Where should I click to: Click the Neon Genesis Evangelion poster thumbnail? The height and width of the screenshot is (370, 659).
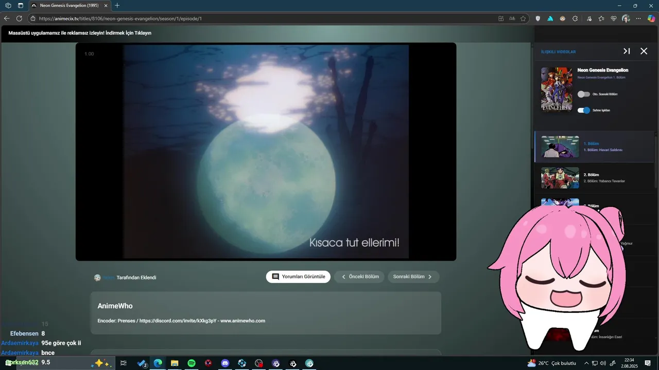click(x=557, y=89)
